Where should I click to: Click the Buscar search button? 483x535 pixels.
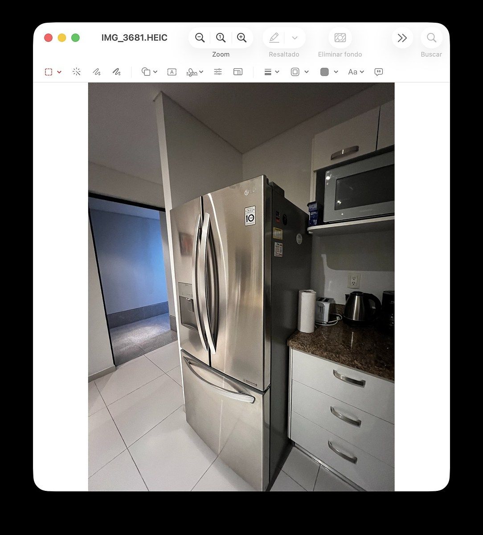[431, 38]
